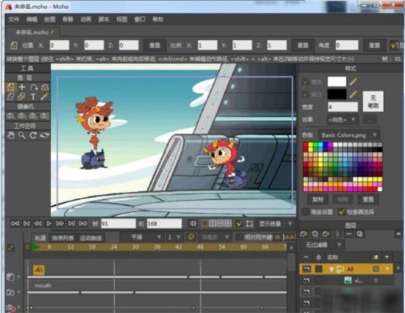Open the interval dropdown showing 1
The image size is (405, 313).
[x=174, y=237]
